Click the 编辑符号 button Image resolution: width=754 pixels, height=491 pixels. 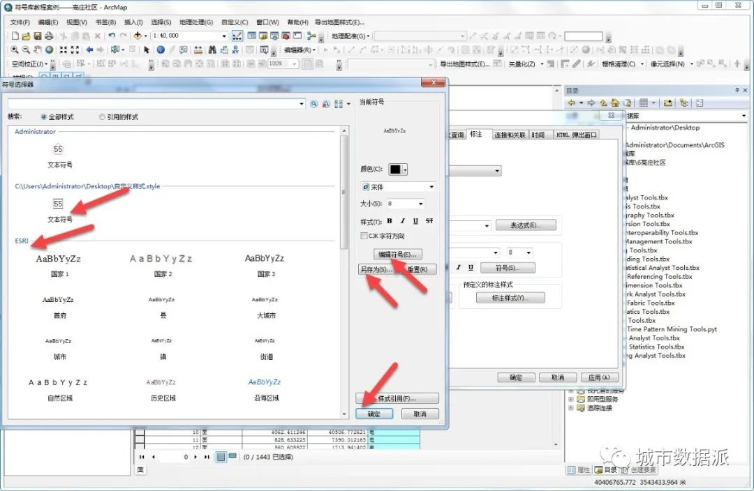[x=397, y=255]
